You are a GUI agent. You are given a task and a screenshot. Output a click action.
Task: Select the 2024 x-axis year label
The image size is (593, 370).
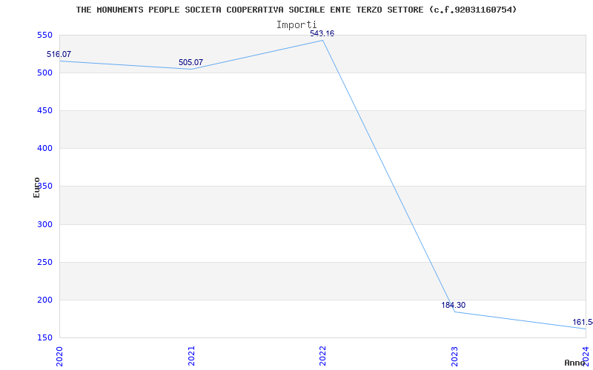(586, 356)
